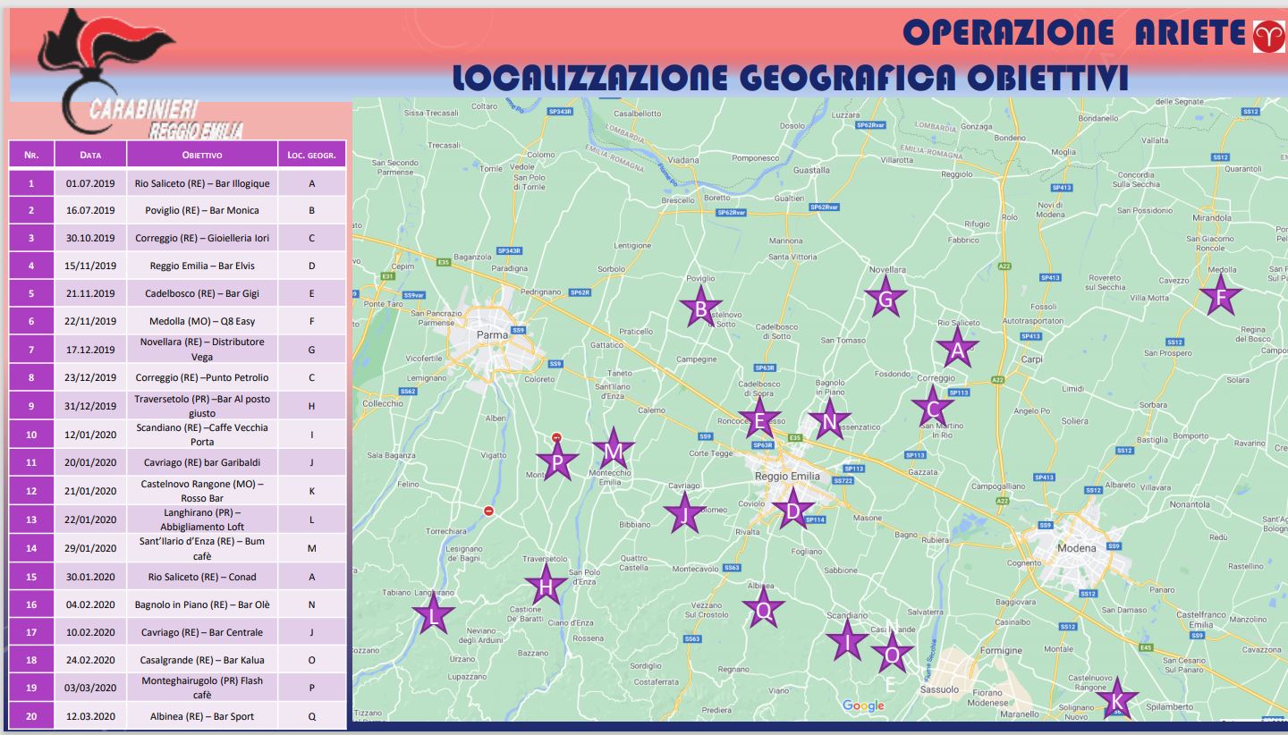Click the Monteghairugolo (PR) Flash cafè cell
1288x735 pixels.
(202, 688)
